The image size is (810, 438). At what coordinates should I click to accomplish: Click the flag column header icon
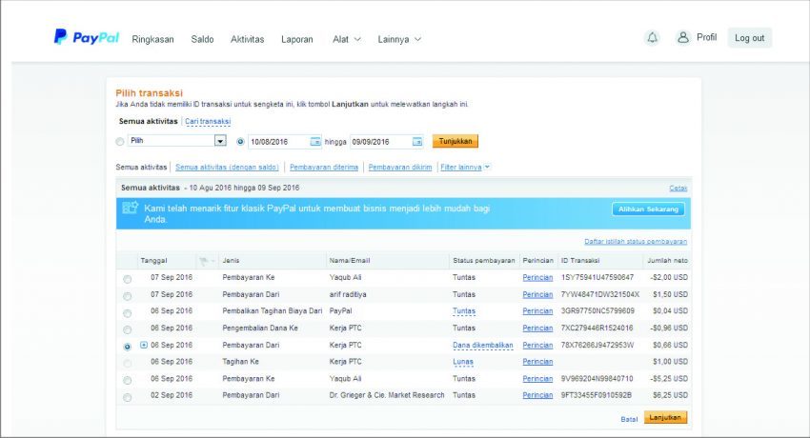tap(203, 260)
